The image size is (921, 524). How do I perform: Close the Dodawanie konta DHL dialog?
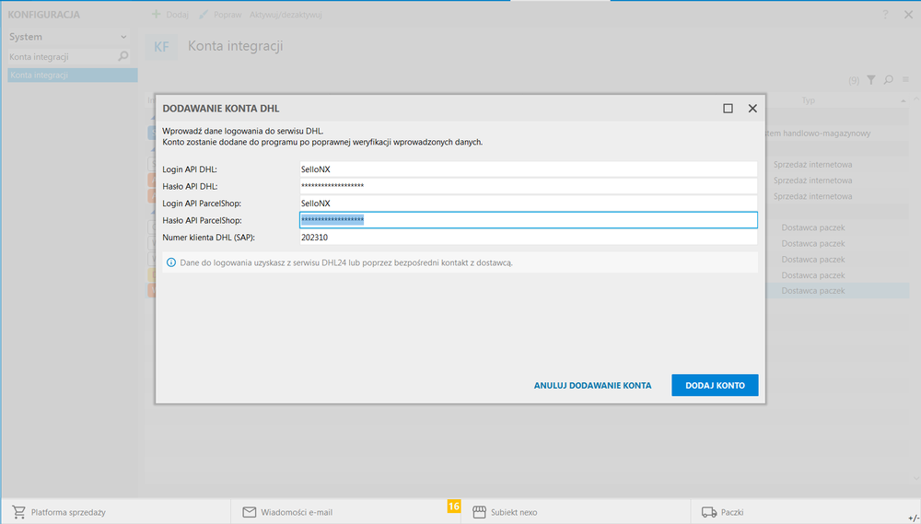pyautogui.click(x=752, y=108)
